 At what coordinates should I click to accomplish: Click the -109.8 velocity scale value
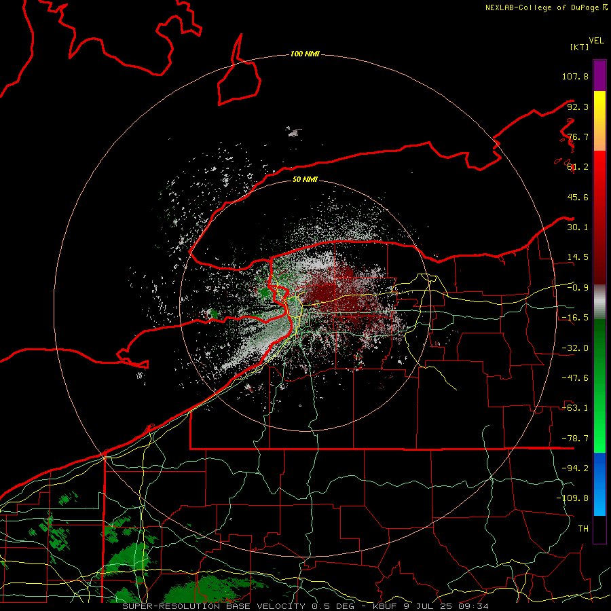coord(572,498)
